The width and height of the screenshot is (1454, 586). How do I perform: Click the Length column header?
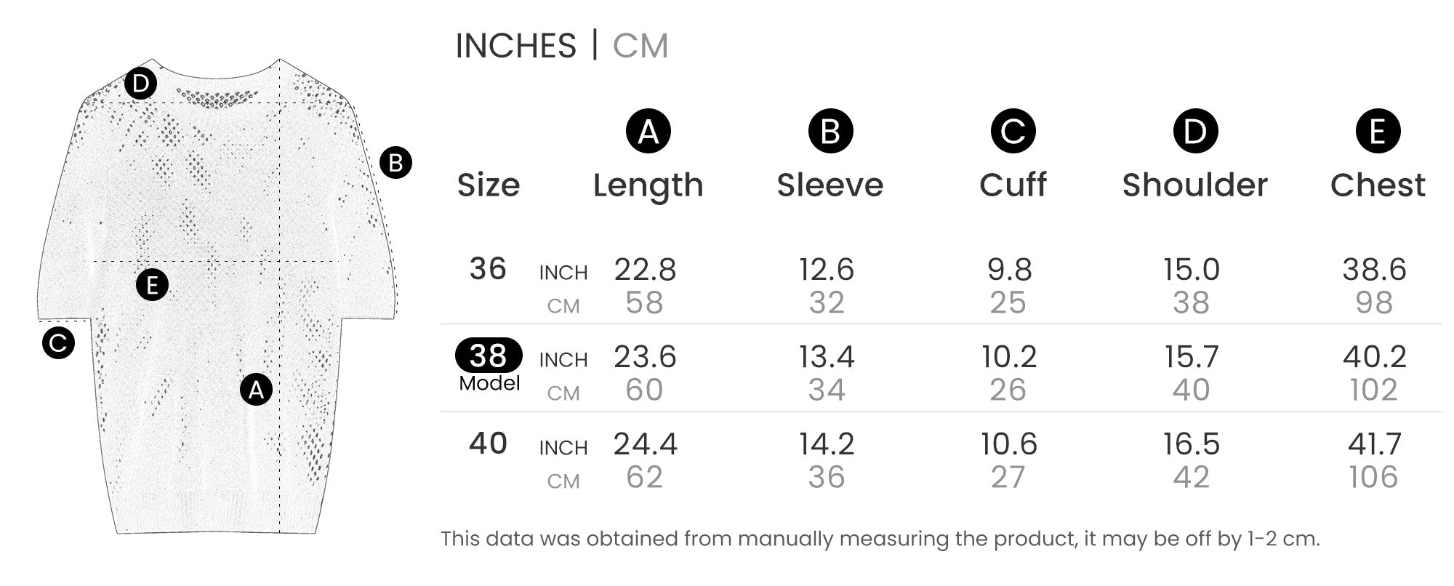coord(648,185)
